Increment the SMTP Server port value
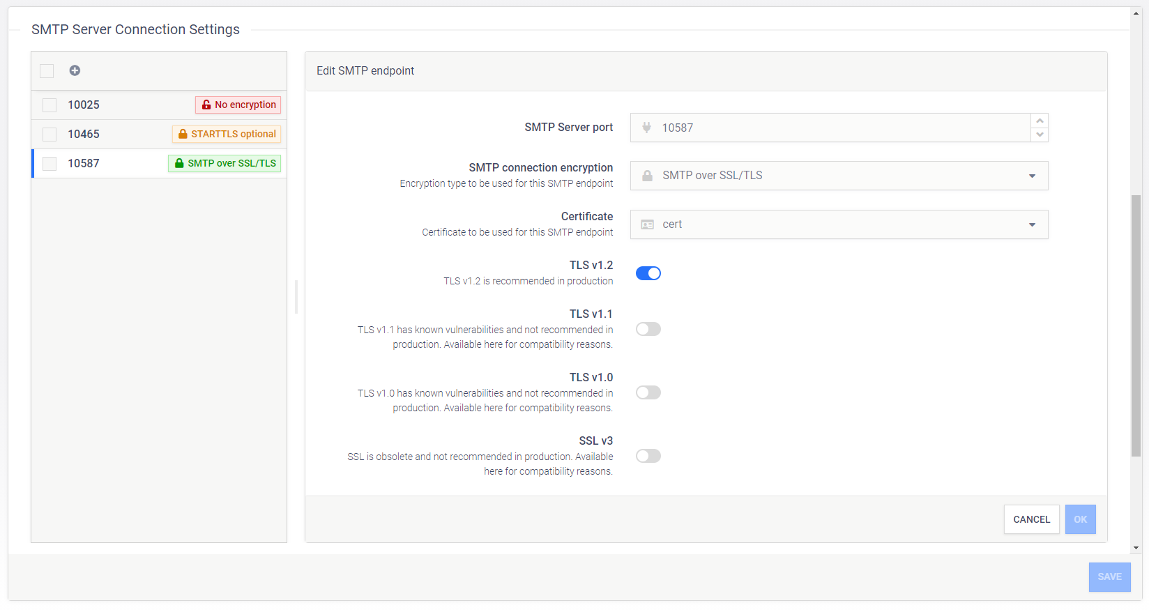1149x612 pixels. coord(1040,121)
